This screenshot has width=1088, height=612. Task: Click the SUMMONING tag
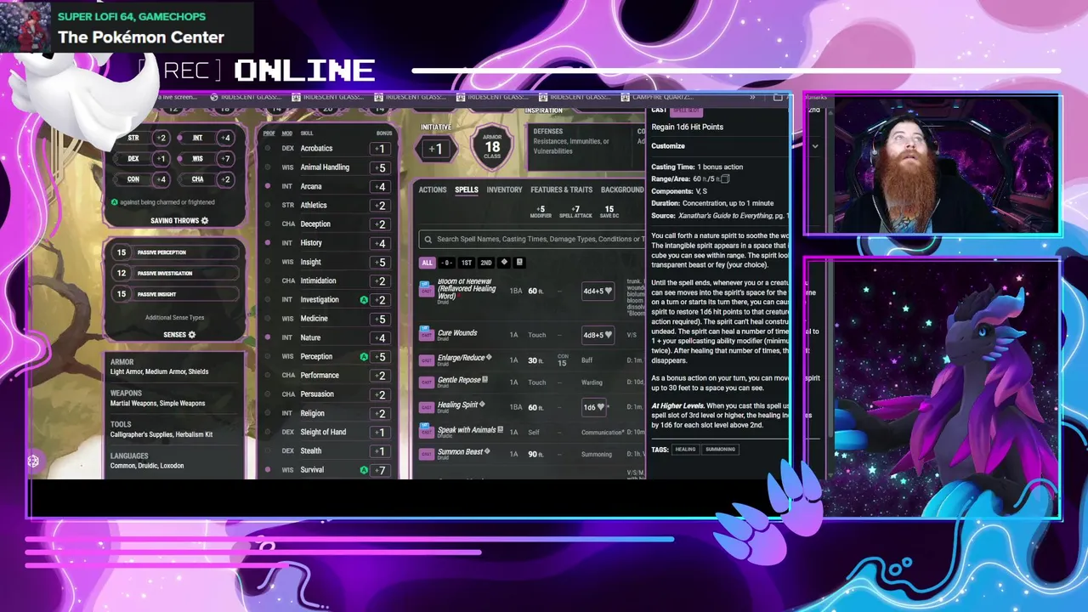click(x=720, y=450)
